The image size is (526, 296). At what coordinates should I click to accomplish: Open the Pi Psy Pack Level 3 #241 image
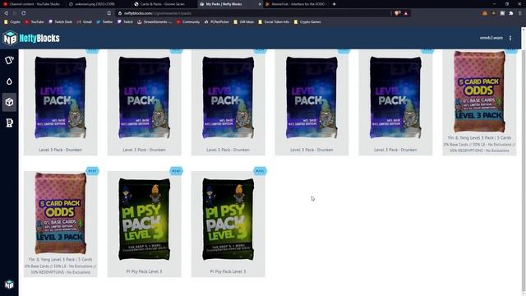[228, 220]
